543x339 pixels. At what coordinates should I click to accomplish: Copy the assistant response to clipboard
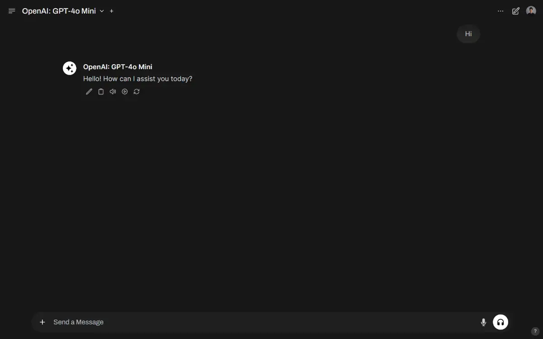pyautogui.click(x=101, y=92)
